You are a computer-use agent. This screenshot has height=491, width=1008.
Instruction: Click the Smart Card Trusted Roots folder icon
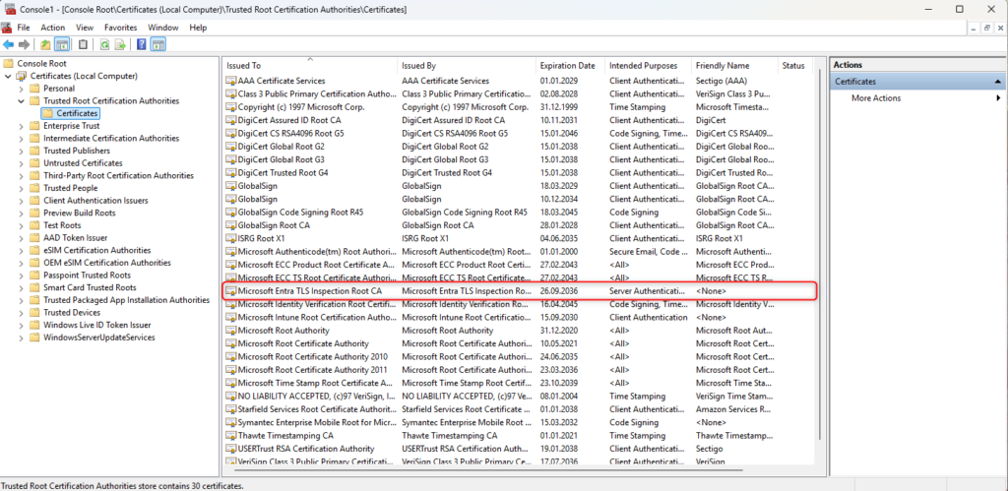pyautogui.click(x=34, y=287)
